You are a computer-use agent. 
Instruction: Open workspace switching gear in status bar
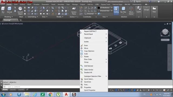click(x=149, y=90)
